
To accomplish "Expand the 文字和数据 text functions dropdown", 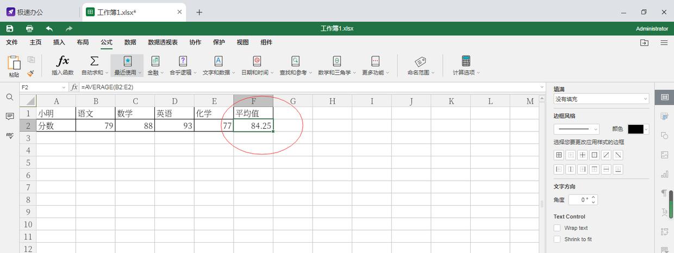I will [x=234, y=73].
